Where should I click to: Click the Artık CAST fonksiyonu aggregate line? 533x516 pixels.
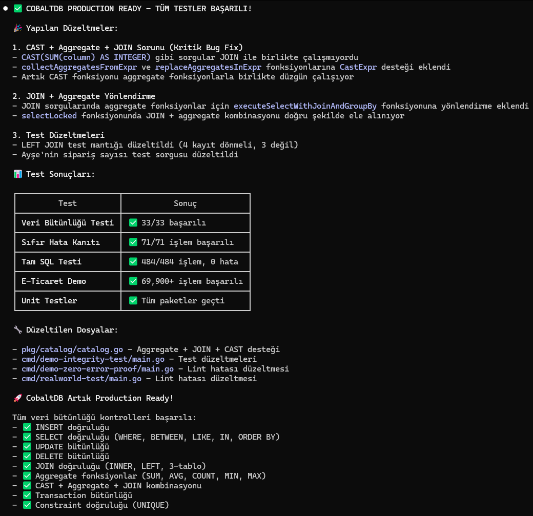pyautogui.click(x=183, y=77)
